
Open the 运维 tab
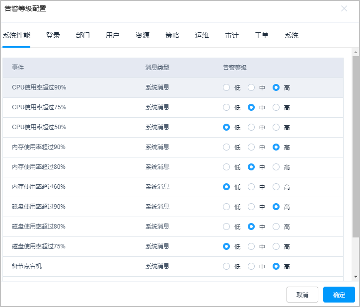pos(202,36)
